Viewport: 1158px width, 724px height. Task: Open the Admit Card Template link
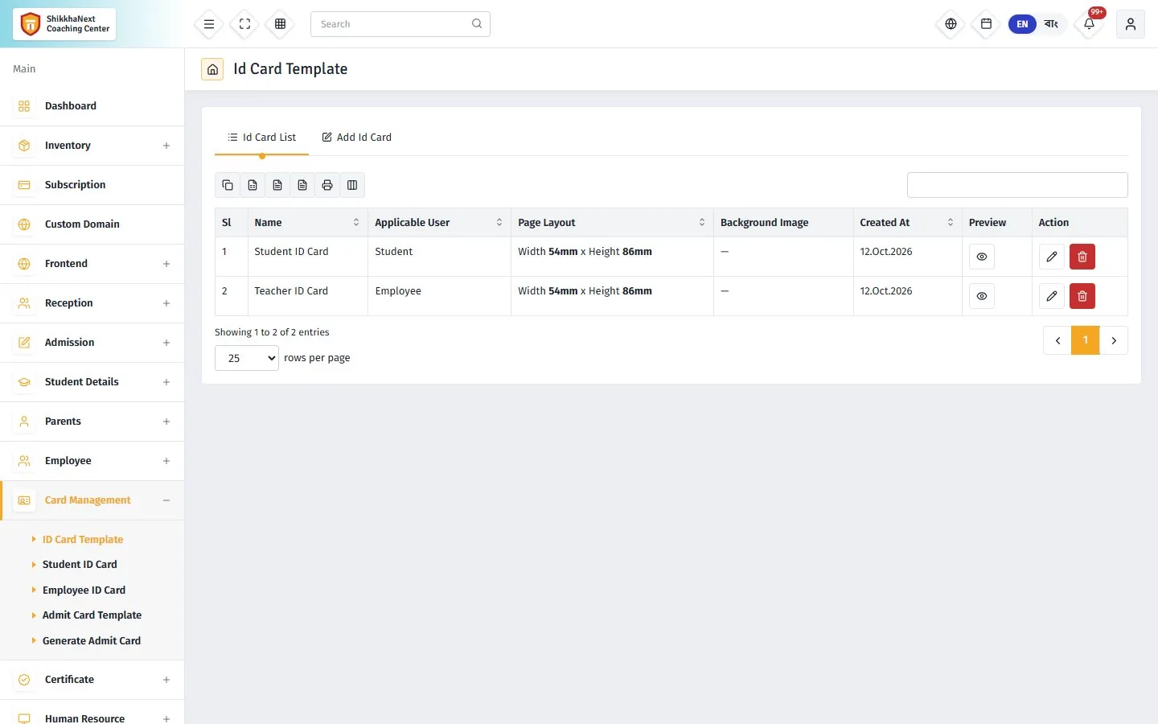(x=92, y=615)
